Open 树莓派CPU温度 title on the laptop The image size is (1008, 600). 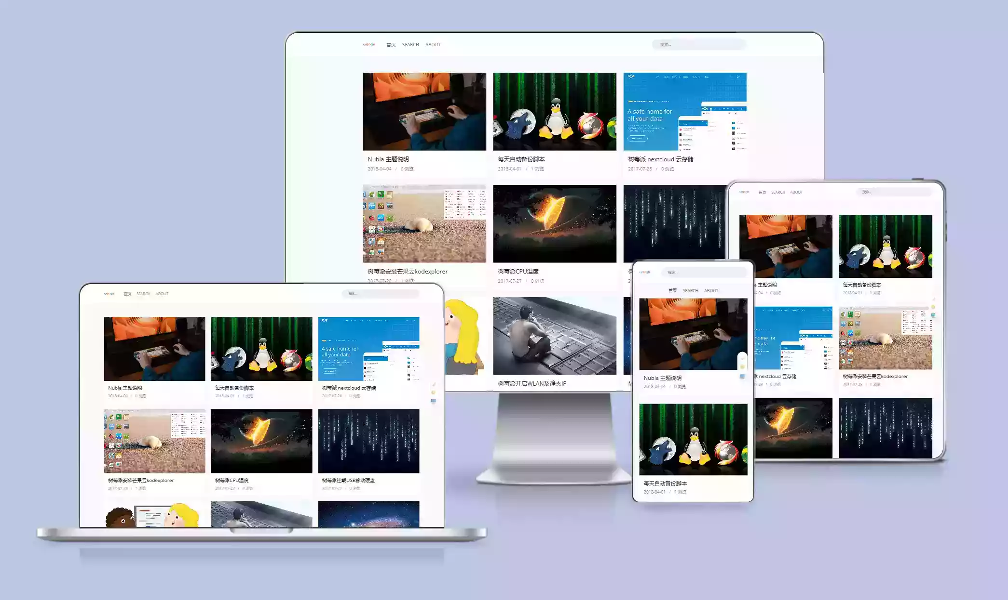click(232, 480)
